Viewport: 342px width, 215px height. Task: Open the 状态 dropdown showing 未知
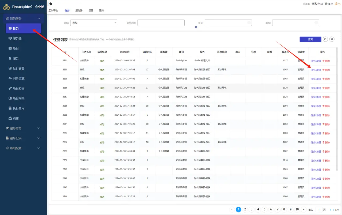coord(94,23)
